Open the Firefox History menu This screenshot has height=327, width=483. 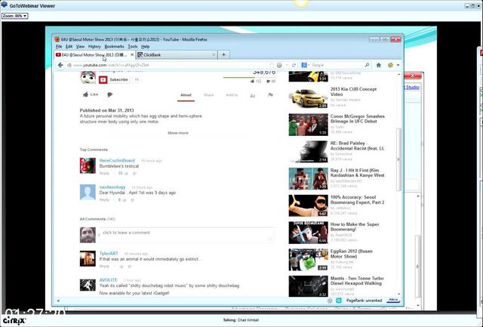coord(94,47)
